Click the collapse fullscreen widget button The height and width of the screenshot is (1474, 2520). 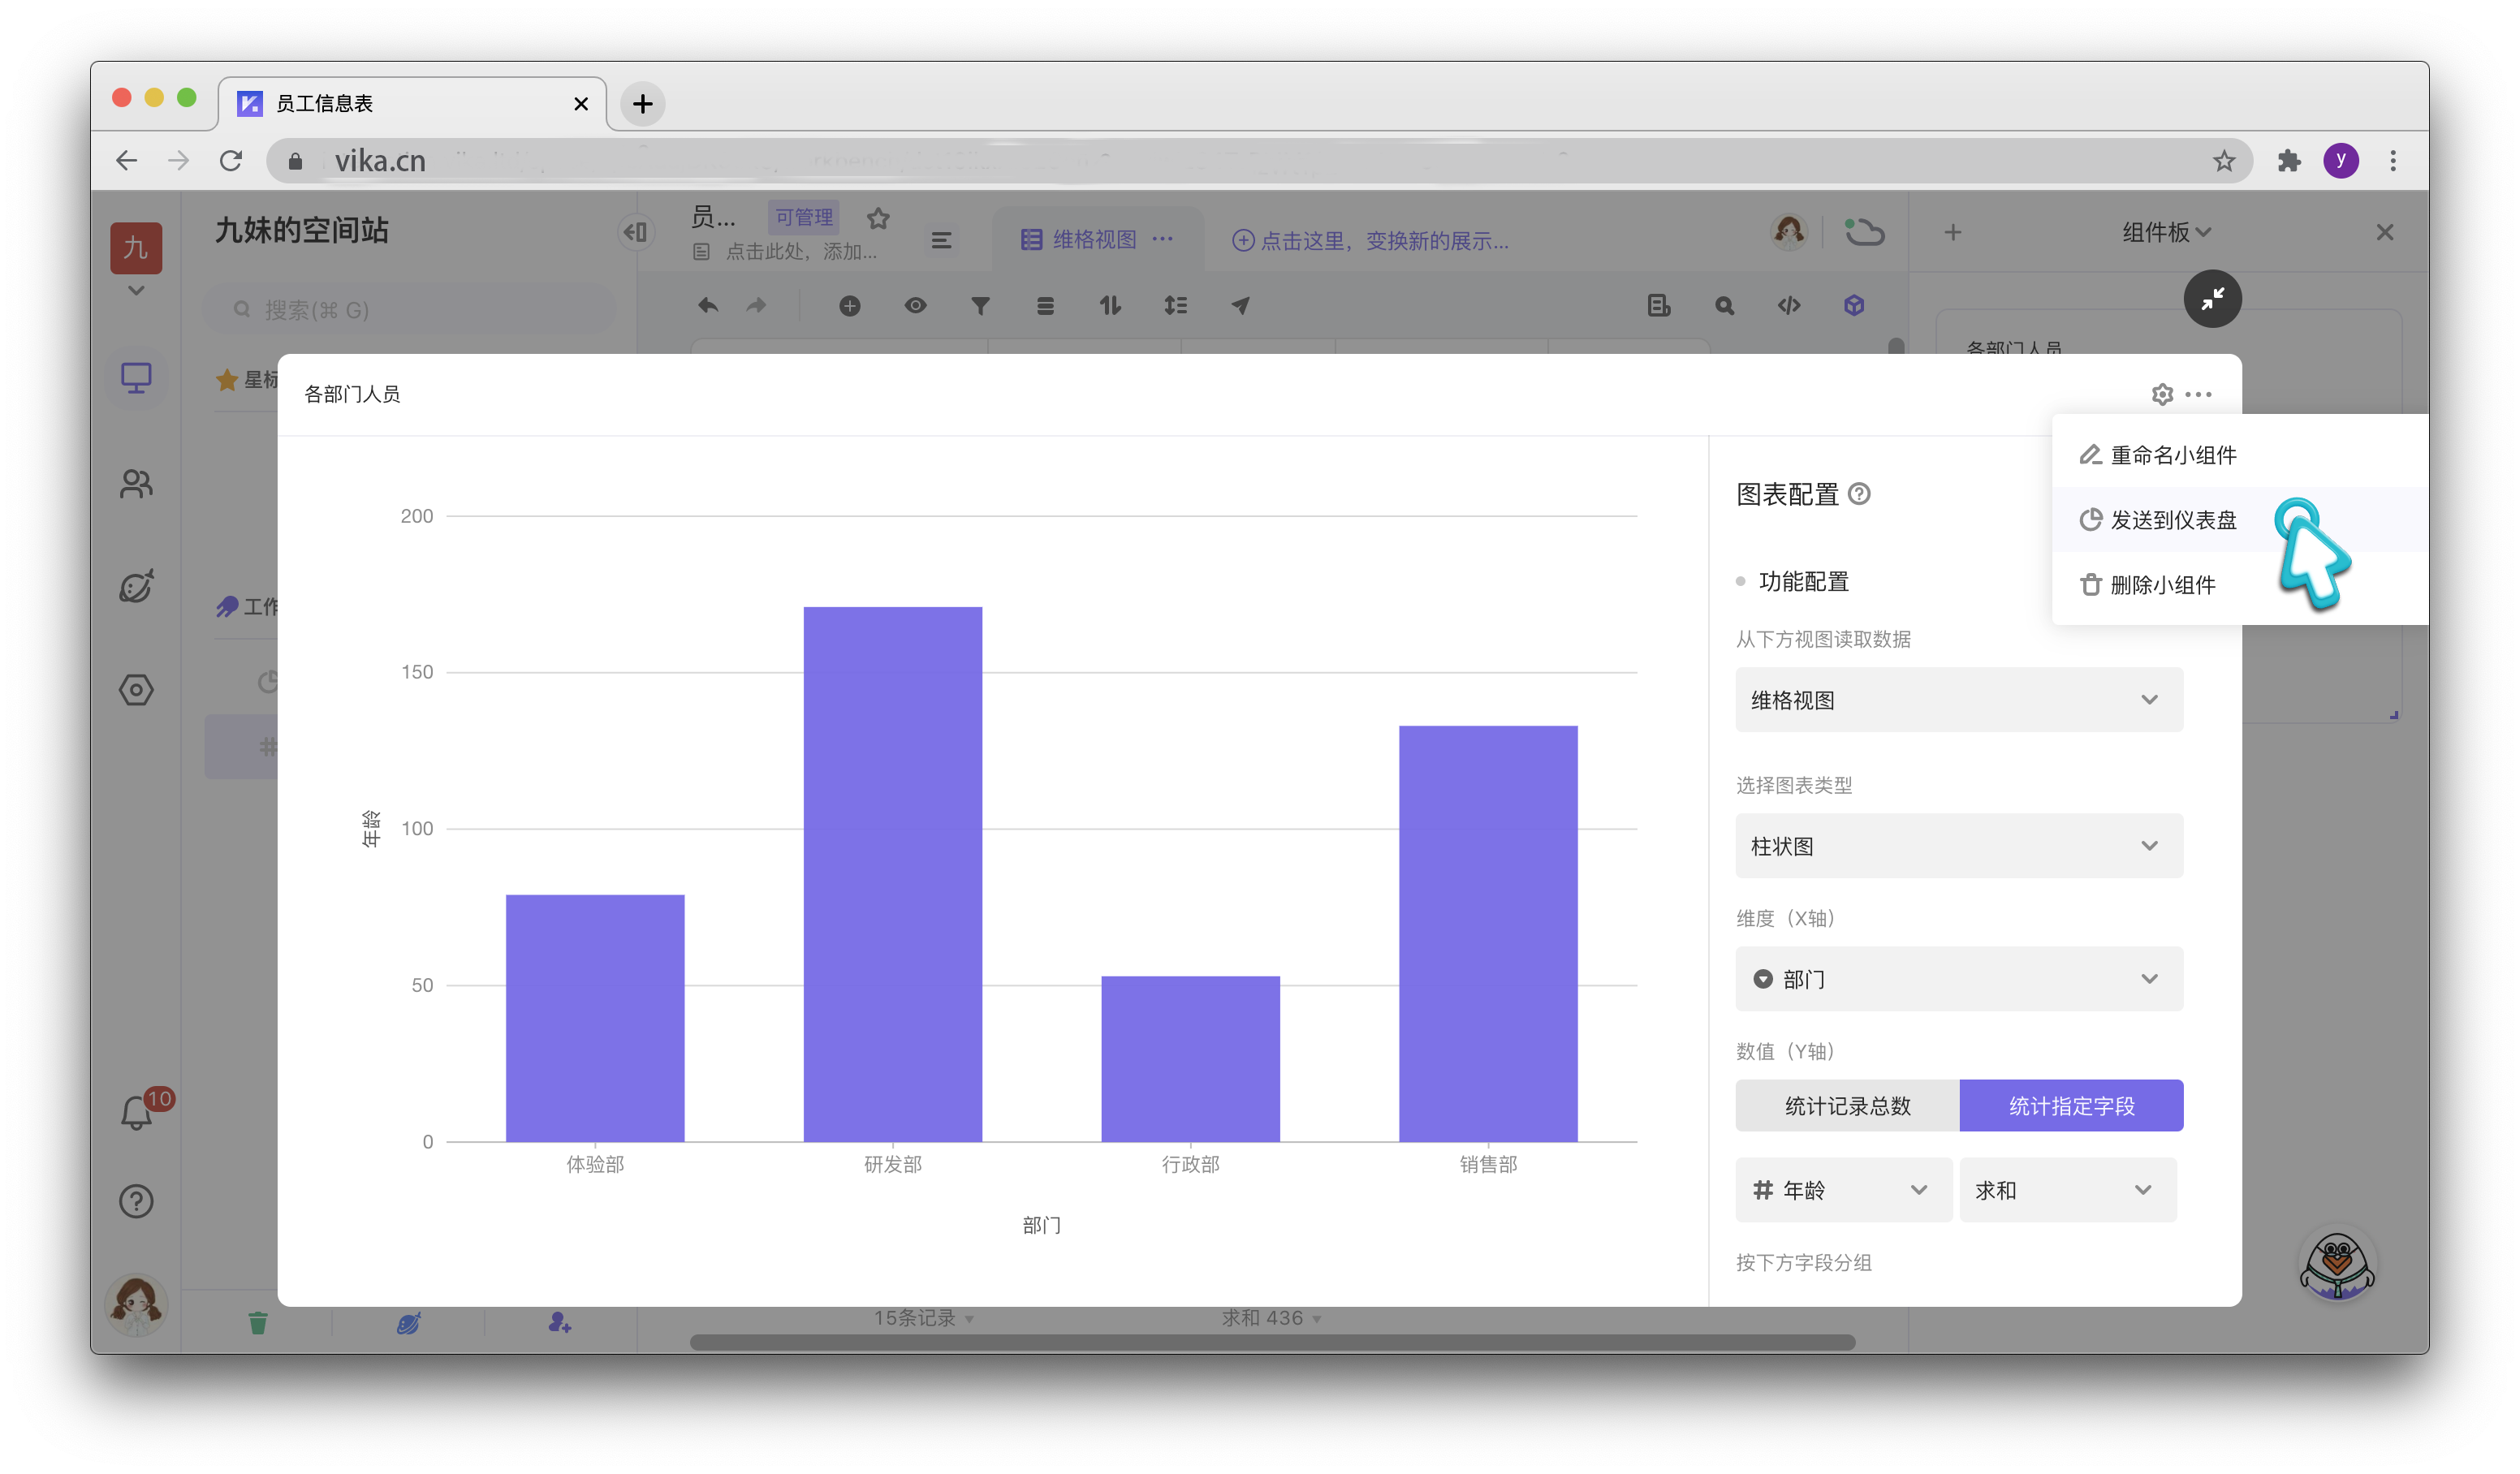pos(2212,298)
